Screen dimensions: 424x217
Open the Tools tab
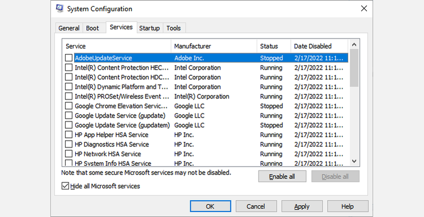(174, 28)
